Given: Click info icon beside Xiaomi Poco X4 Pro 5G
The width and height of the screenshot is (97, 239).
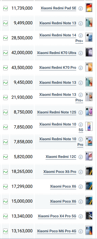Looking at the screenshot, I should tap(80, 217).
